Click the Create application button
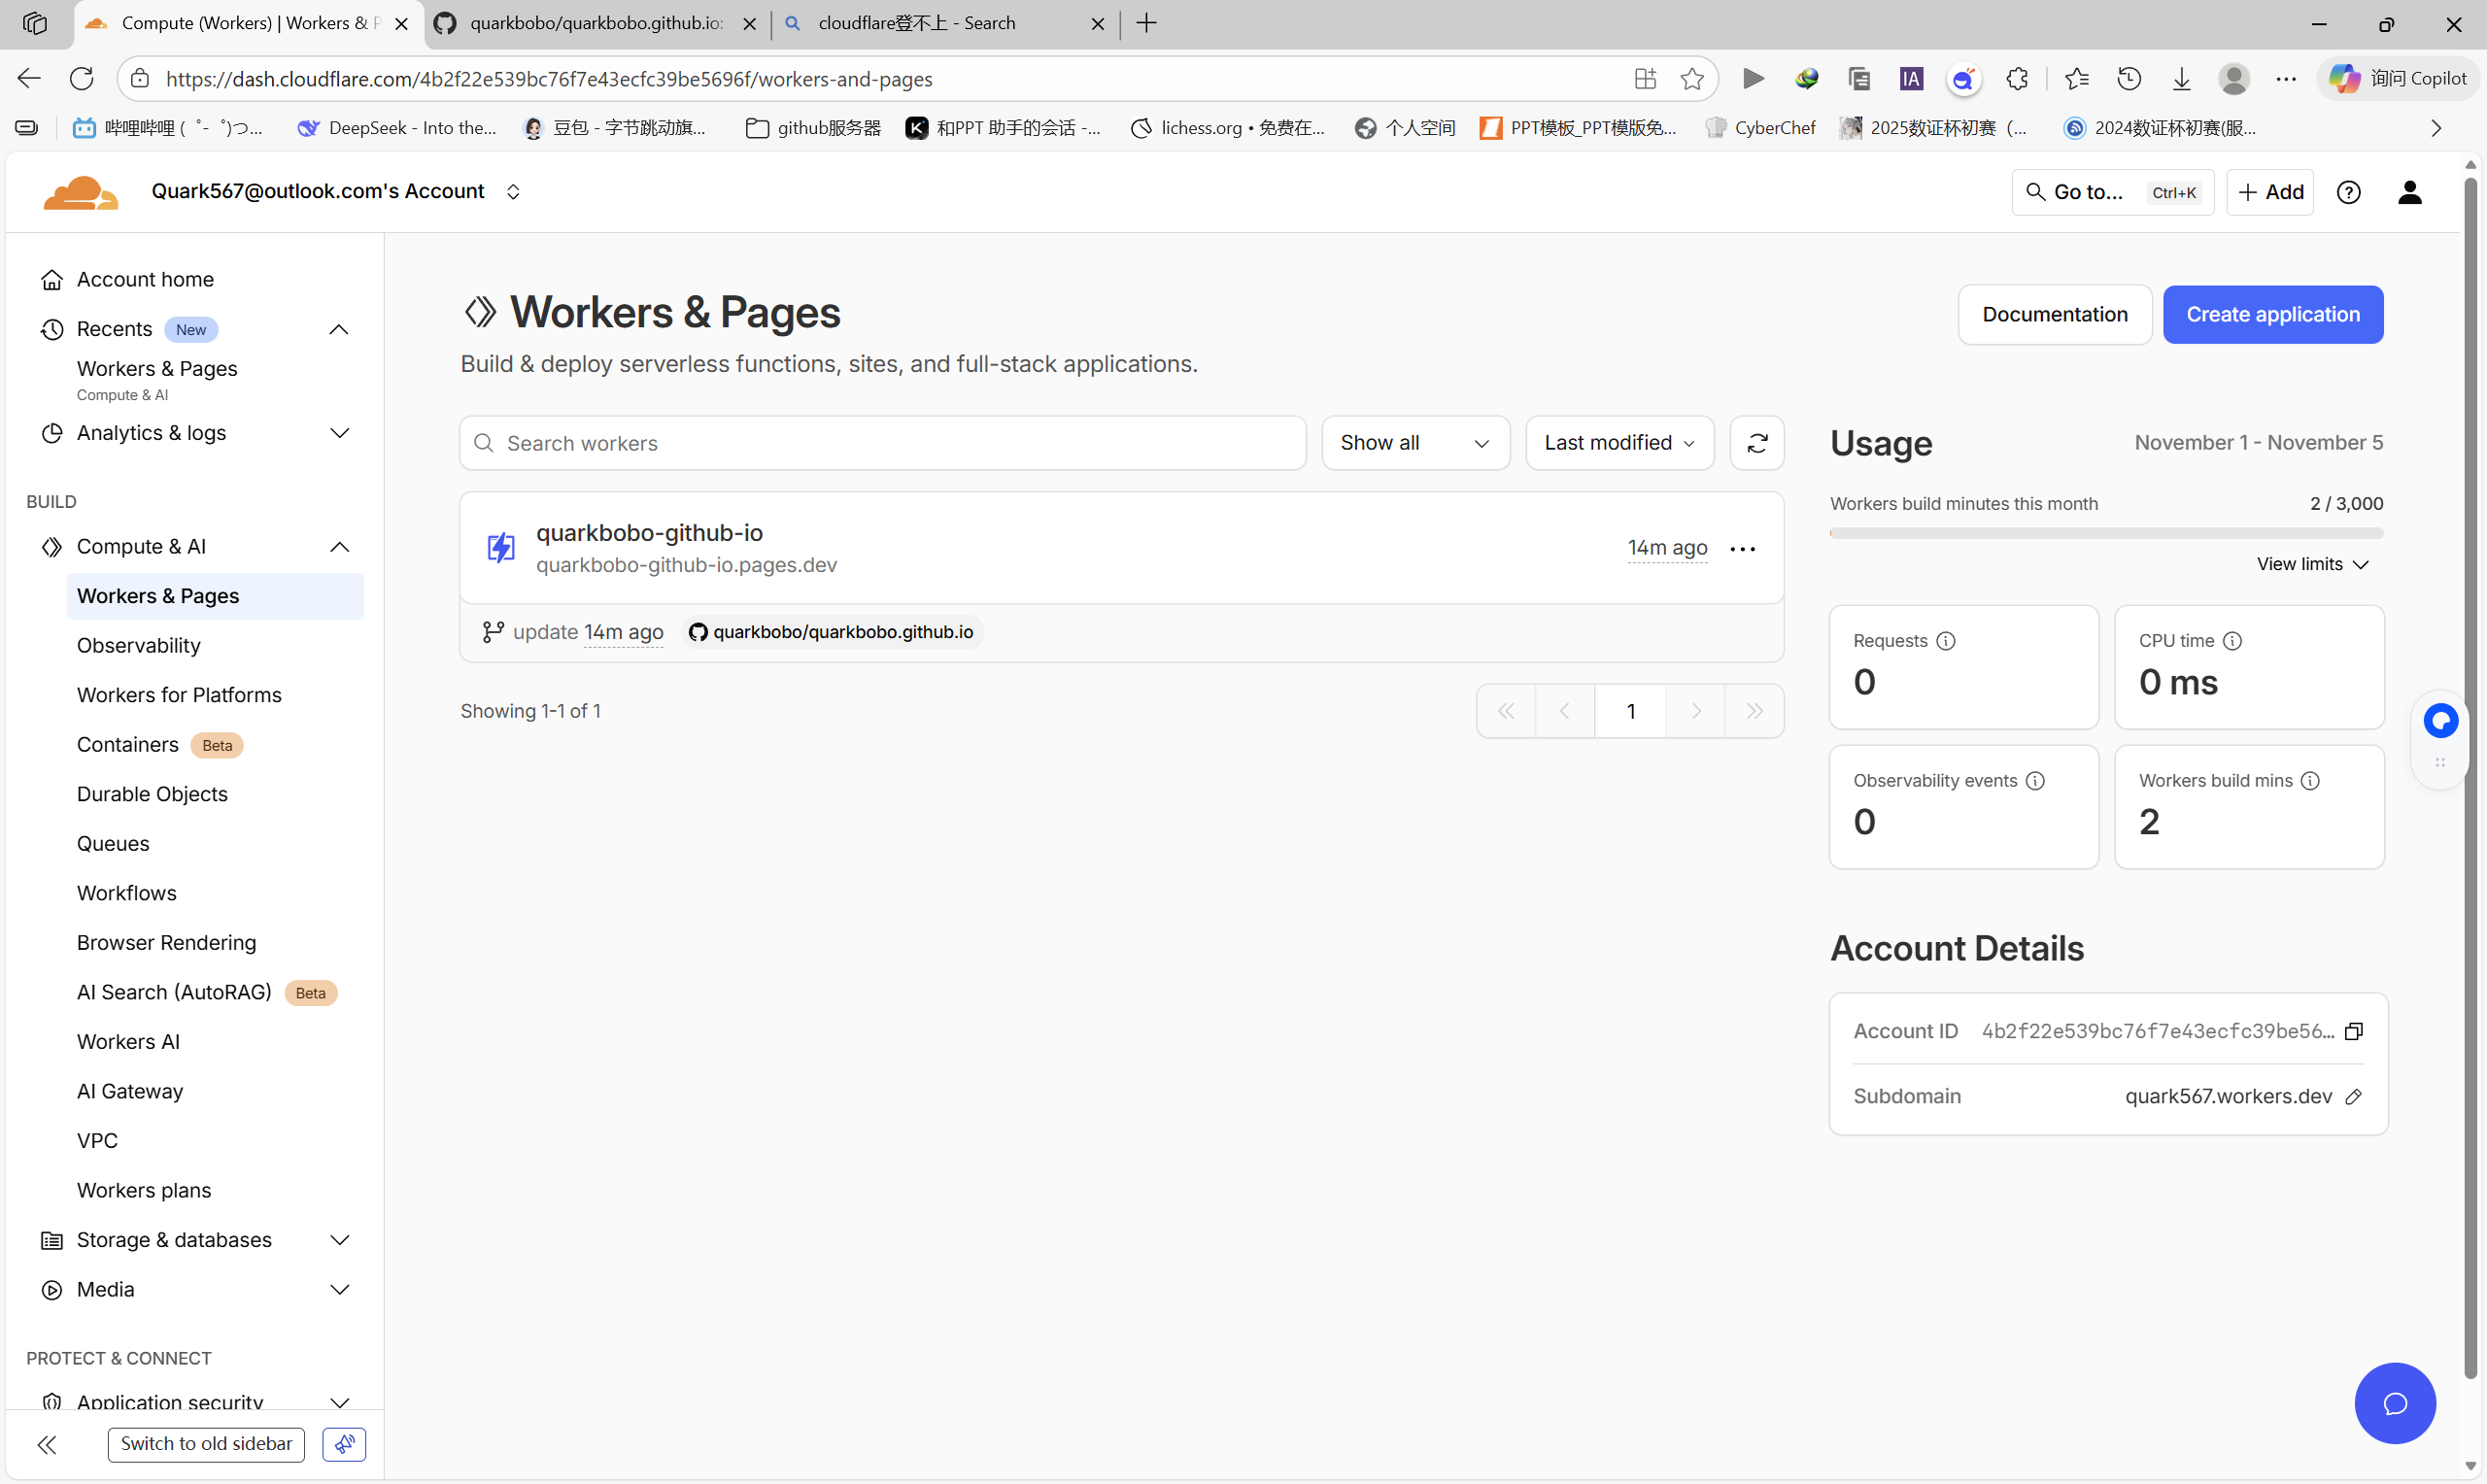 2272,314
